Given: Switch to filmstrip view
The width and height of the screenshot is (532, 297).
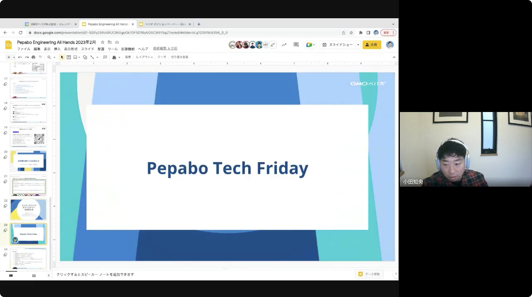Looking at the screenshot, I should point(11,275).
